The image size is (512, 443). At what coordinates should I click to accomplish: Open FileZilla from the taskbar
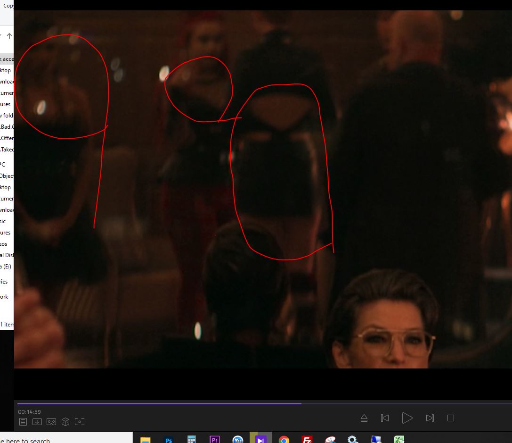(307, 440)
